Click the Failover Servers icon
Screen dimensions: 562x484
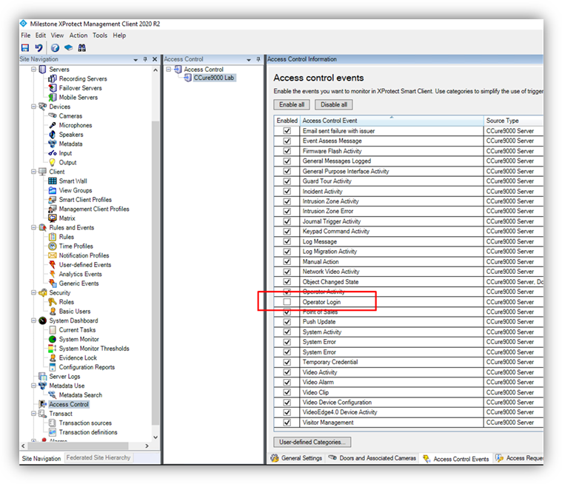(x=53, y=88)
